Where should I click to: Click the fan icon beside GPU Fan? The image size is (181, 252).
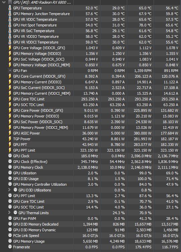click(10, 71)
